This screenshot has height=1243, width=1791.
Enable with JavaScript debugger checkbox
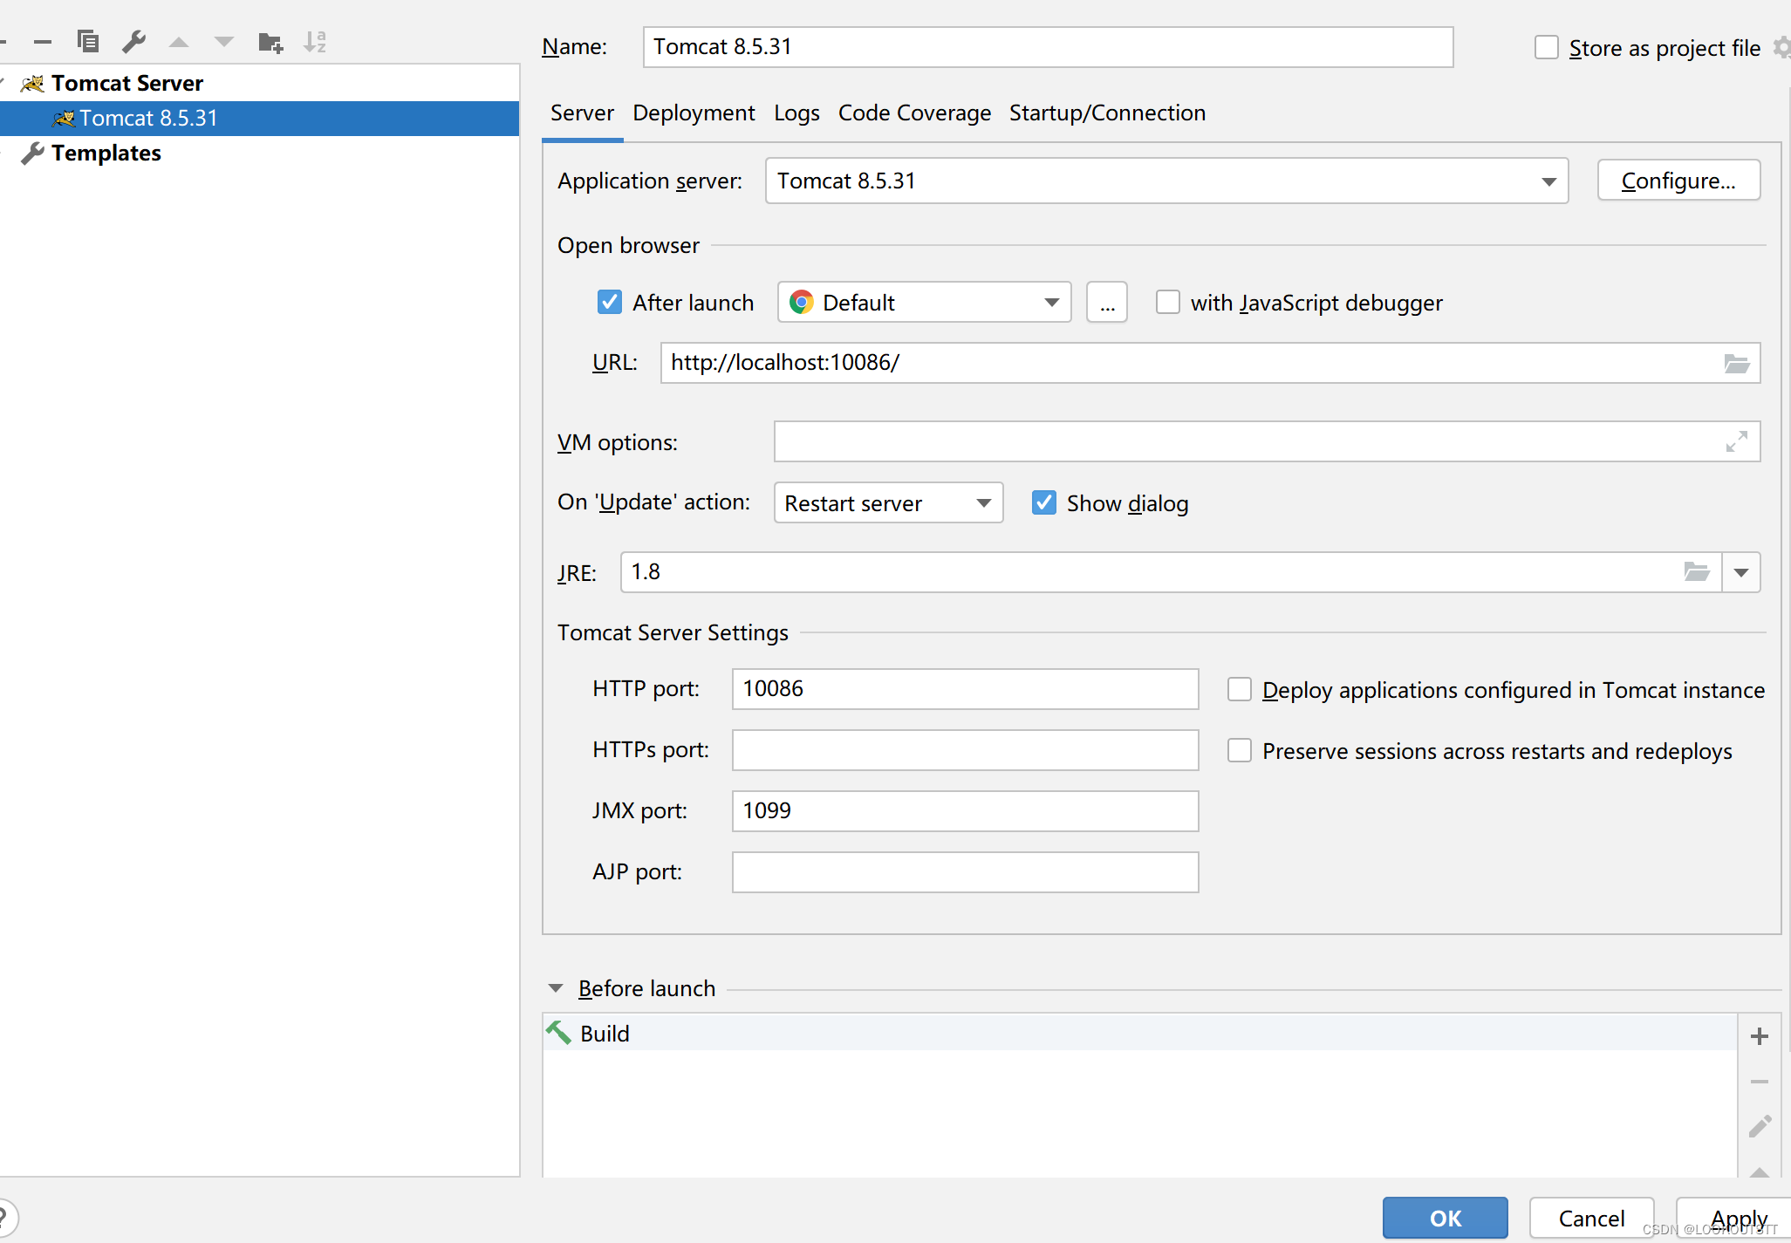[1168, 302]
